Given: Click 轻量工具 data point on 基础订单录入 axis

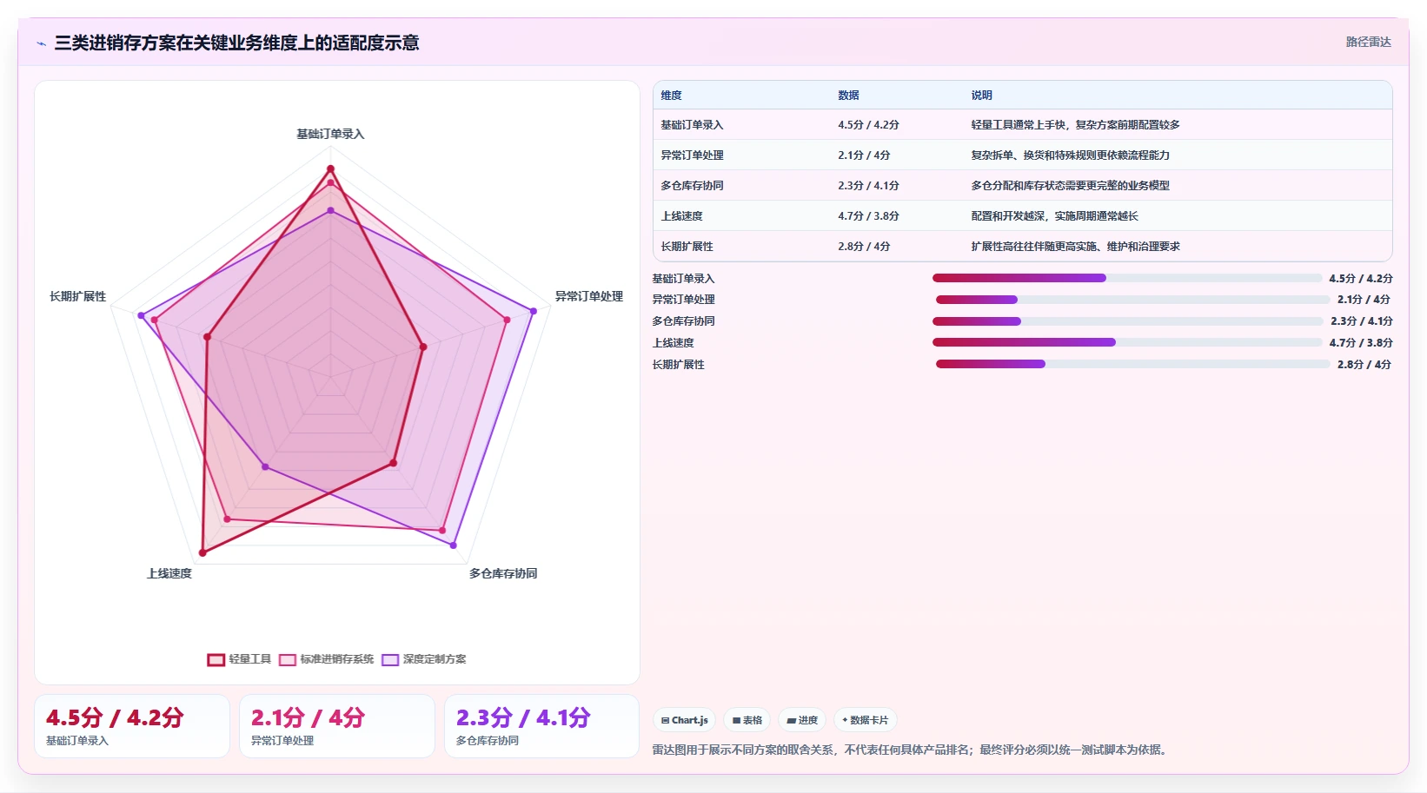Looking at the screenshot, I should point(330,169).
